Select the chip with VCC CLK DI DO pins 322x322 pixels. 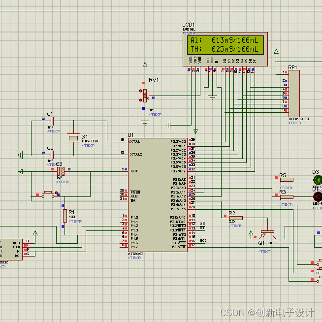(x=11, y=250)
